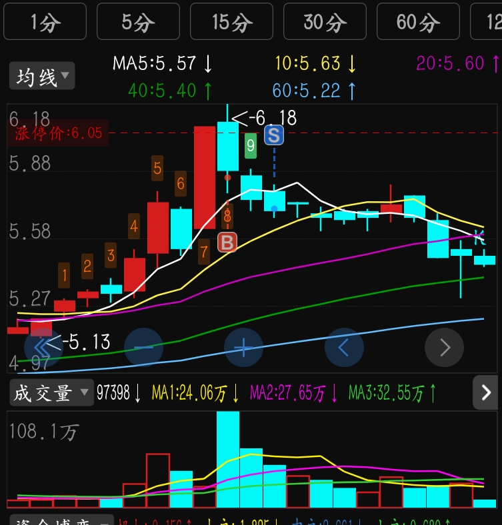The height and width of the screenshot is (525, 502).
Task: Tap the yellow 10:5.63 moving average label
Action: (315, 63)
